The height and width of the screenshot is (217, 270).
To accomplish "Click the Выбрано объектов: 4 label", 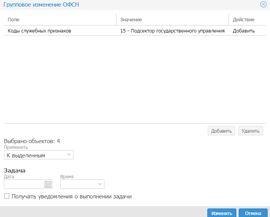I will pyautogui.click(x=32, y=141).
